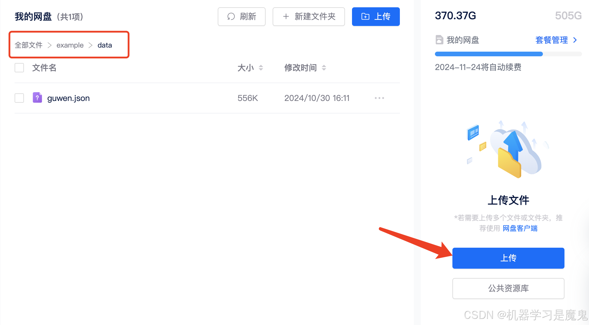Image resolution: width=589 pixels, height=325 pixels.
Task: Create a new folder with 新建文件夹
Action: pos(309,17)
